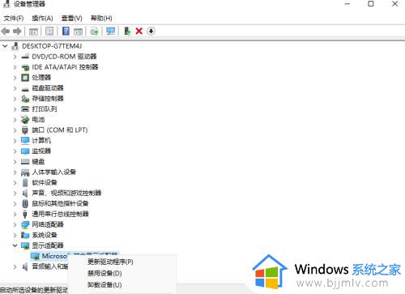Expand the 键盘 category
Viewport: 405px width, 294px height.
coord(15,162)
